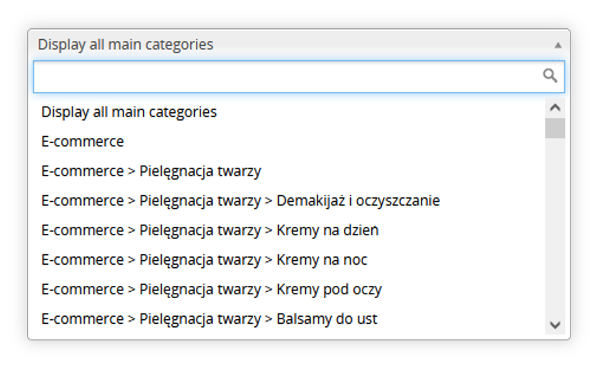Click the scrollbar up arrow
The height and width of the screenshot is (370, 602).
[554, 108]
